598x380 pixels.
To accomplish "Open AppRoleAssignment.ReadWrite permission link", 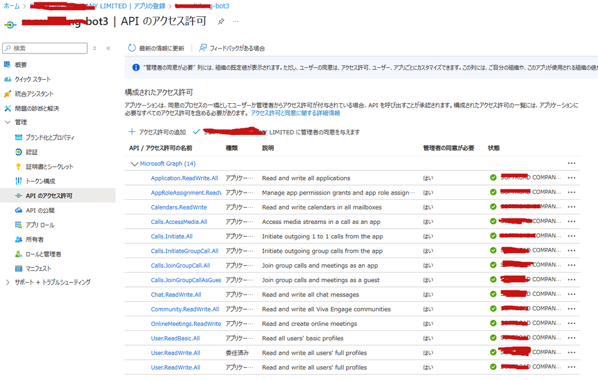I will pos(186,193).
